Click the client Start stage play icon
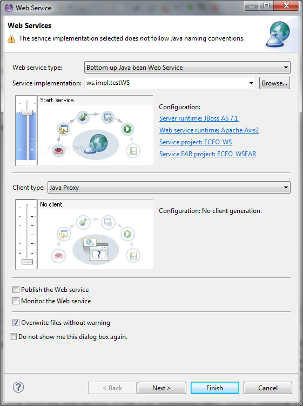 127,234
